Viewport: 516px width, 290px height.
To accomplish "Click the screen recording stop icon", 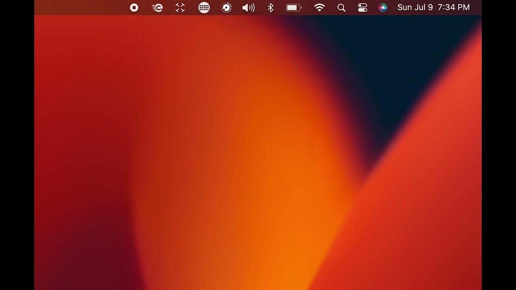I will tap(134, 8).
